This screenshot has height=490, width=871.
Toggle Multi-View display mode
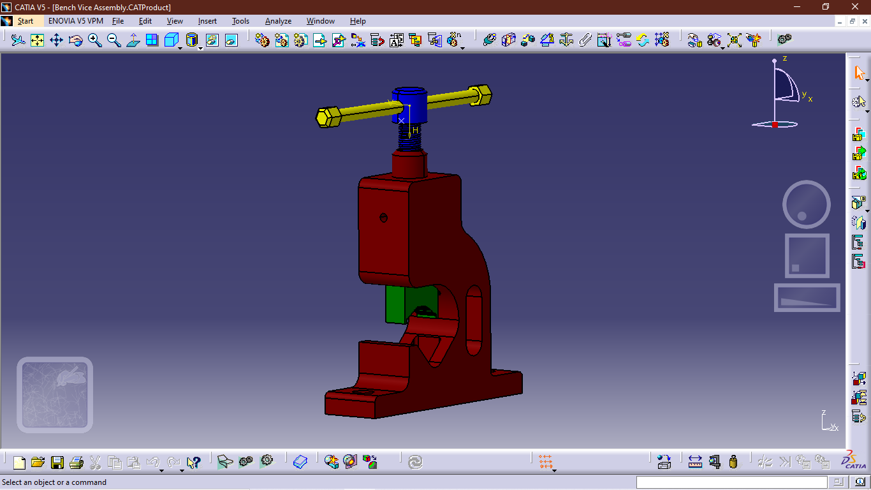point(152,40)
